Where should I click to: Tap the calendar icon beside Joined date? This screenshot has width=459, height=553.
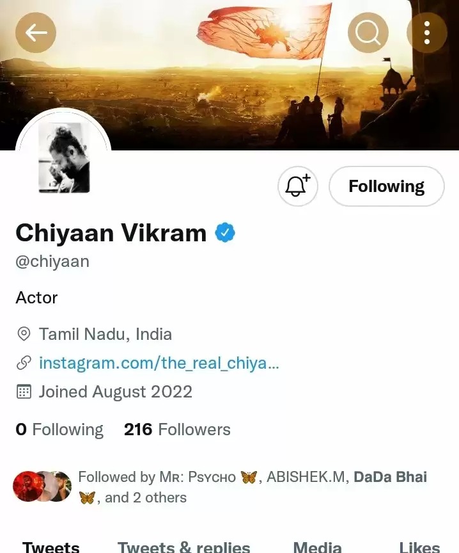pos(24,392)
